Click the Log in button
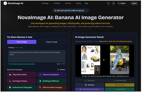 pos(134,3)
